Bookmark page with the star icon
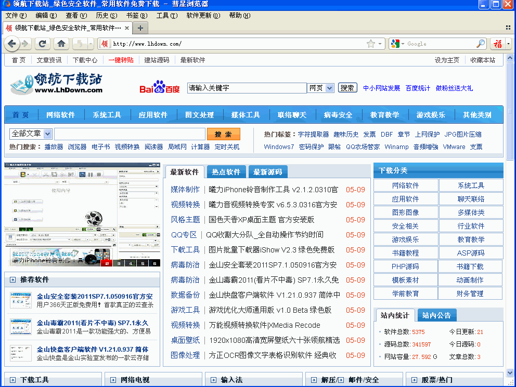Viewport: 516px width, 387px height. [371, 43]
